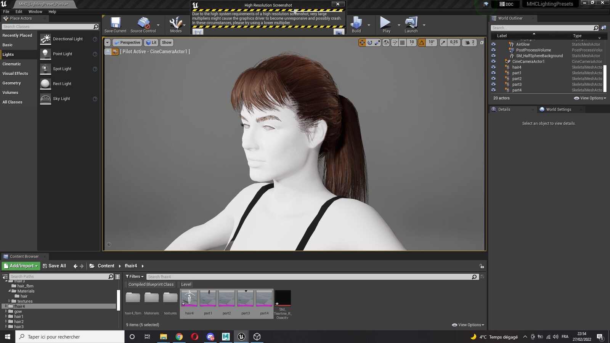Open the Modes toolbar icon

[176, 23]
